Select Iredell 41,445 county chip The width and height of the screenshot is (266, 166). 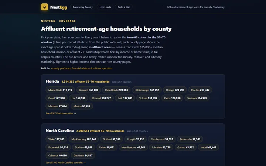click(x=208, y=147)
